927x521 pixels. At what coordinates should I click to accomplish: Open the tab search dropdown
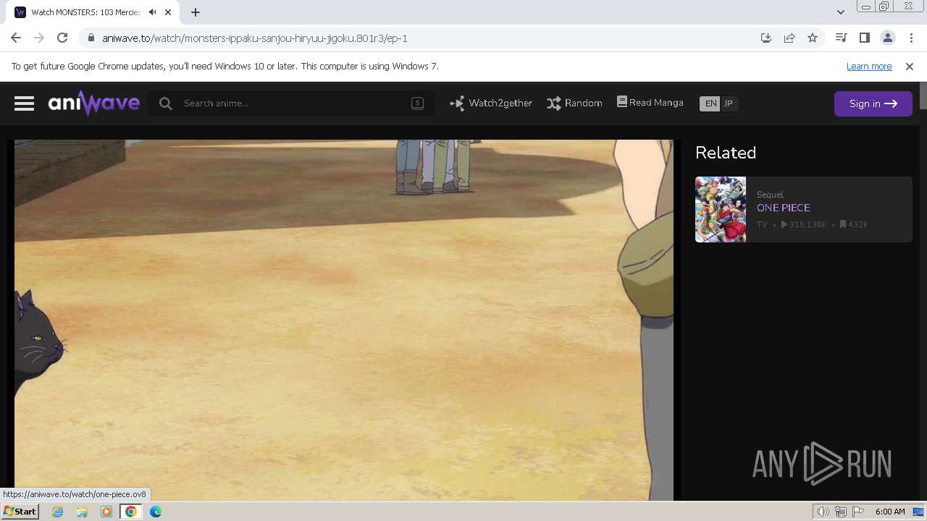(x=840, y=12)
